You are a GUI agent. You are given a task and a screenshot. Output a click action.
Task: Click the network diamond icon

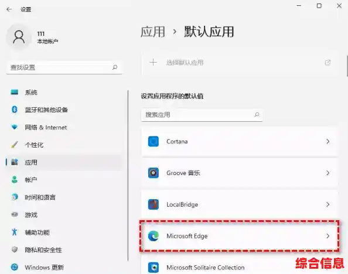[x=15, y=127]
